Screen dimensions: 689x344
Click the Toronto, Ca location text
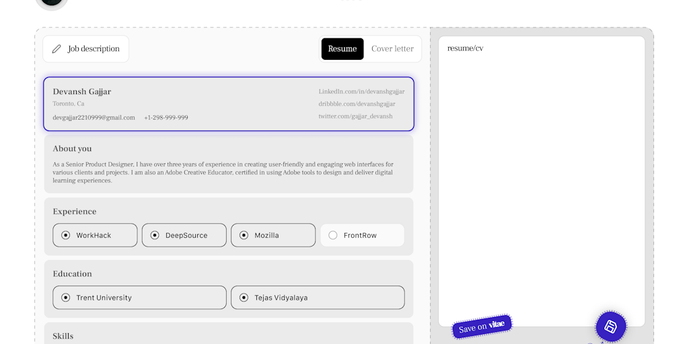pos(69,104)
